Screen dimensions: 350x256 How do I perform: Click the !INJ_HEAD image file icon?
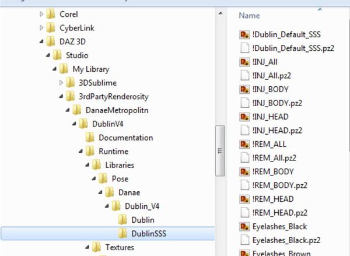coord(244,117)
